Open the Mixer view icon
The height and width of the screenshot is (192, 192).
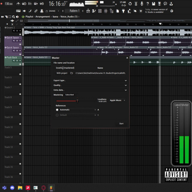[106, 11]
